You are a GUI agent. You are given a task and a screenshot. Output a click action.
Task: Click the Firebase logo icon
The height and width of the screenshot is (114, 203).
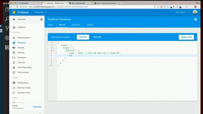[x=14, y=12]
